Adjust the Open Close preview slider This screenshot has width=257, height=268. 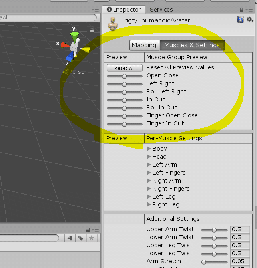pos(124,76)
